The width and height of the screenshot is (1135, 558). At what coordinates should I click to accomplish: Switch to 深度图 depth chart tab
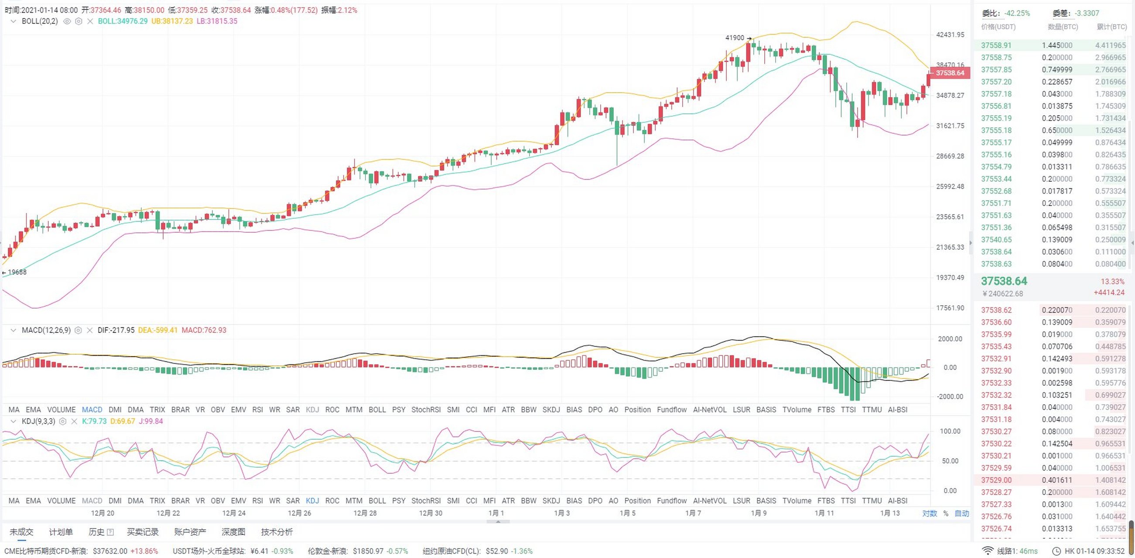pyautogui.click(x=233, y=532)
